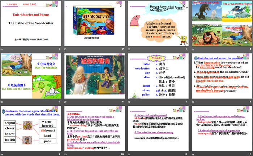
Task: Select slide 4 with The Wolf and the Lamb
Action: point(222,23)
